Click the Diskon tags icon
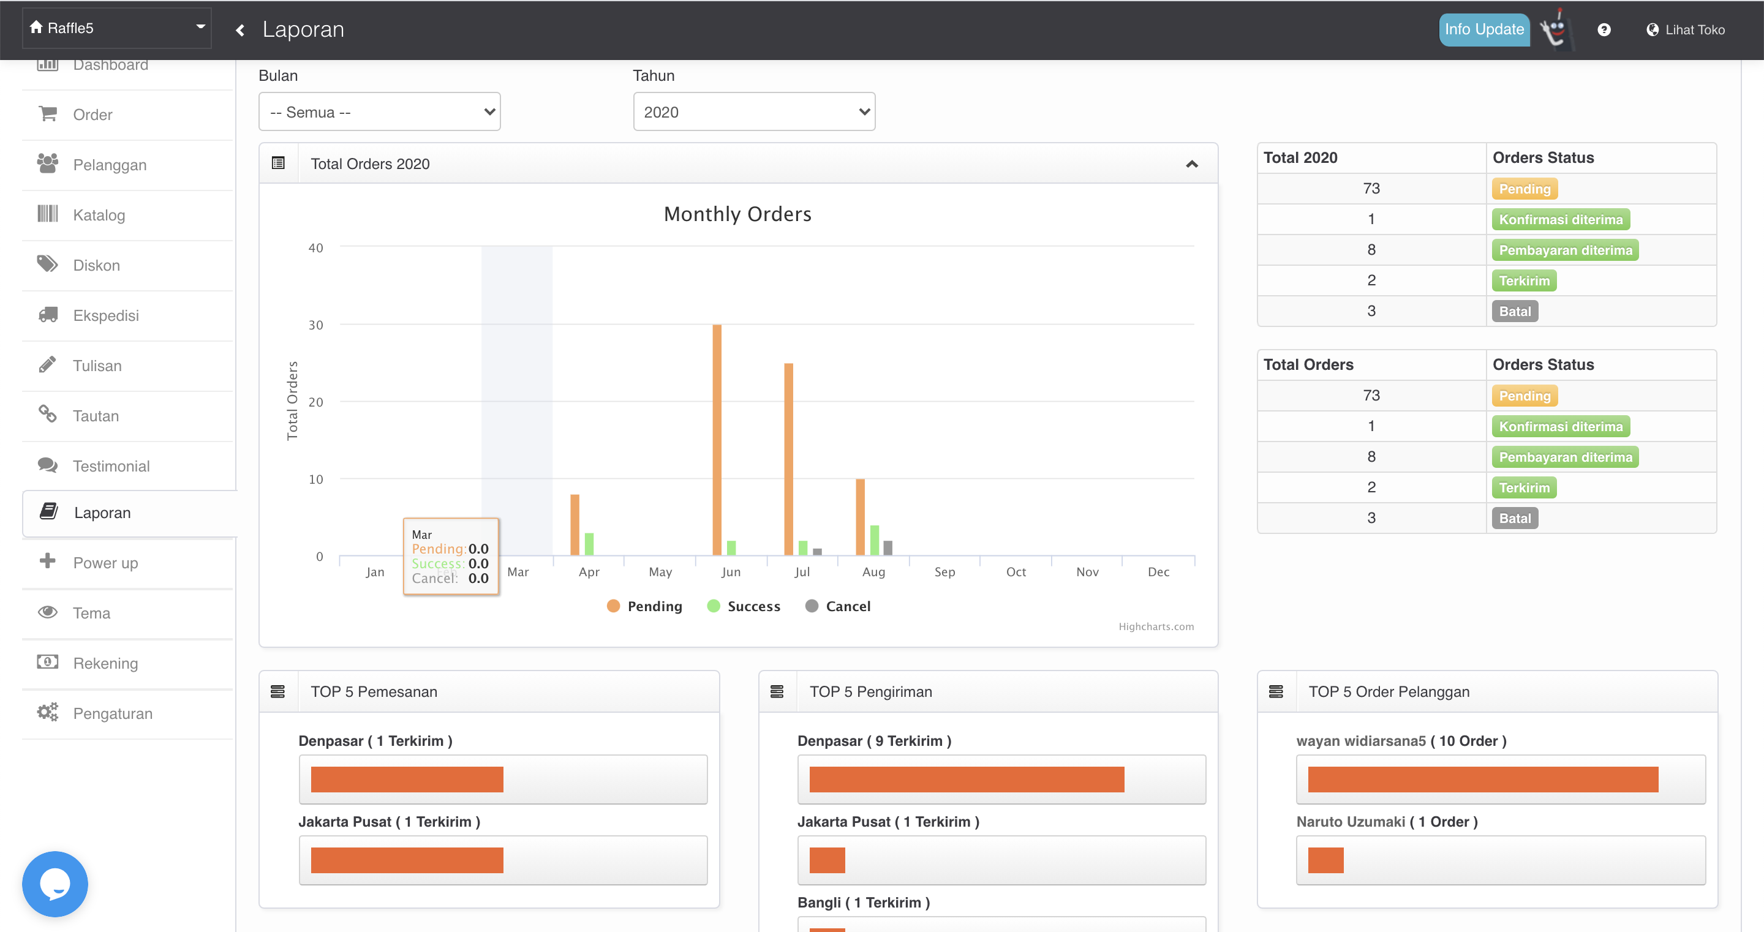The width and height of the screenshot is (1764, 932). tap(47, 265)
